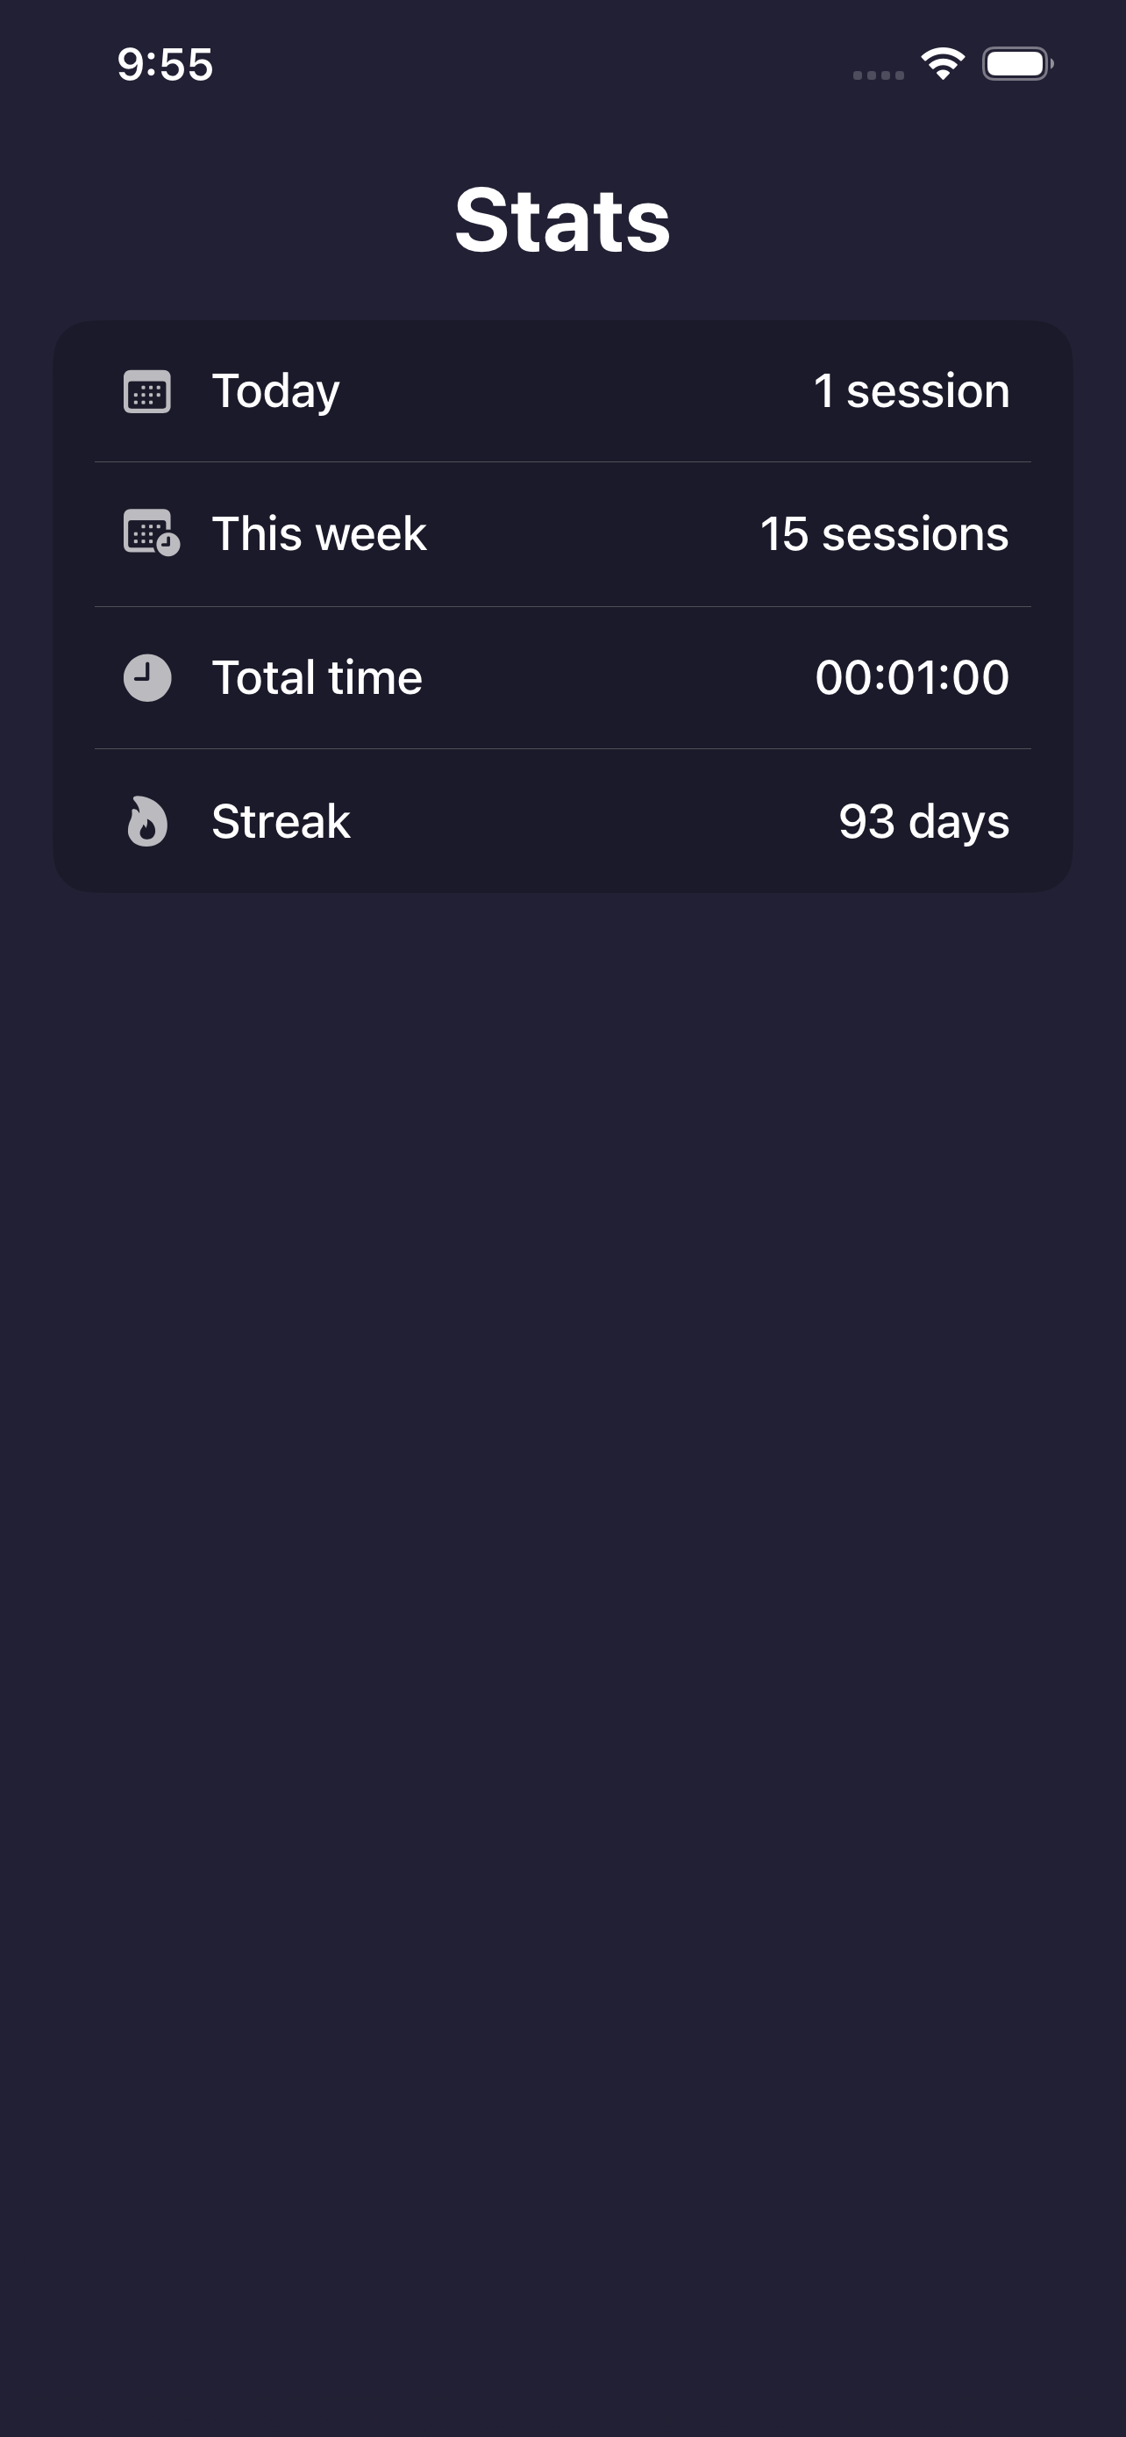Click the empty area below the stats card

coord(562,1513)
